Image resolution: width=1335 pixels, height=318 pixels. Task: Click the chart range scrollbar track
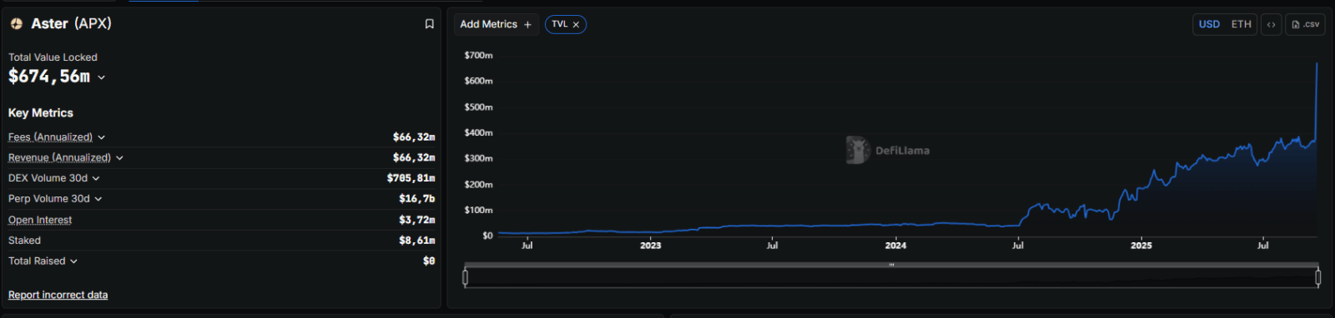click(891, 265)
